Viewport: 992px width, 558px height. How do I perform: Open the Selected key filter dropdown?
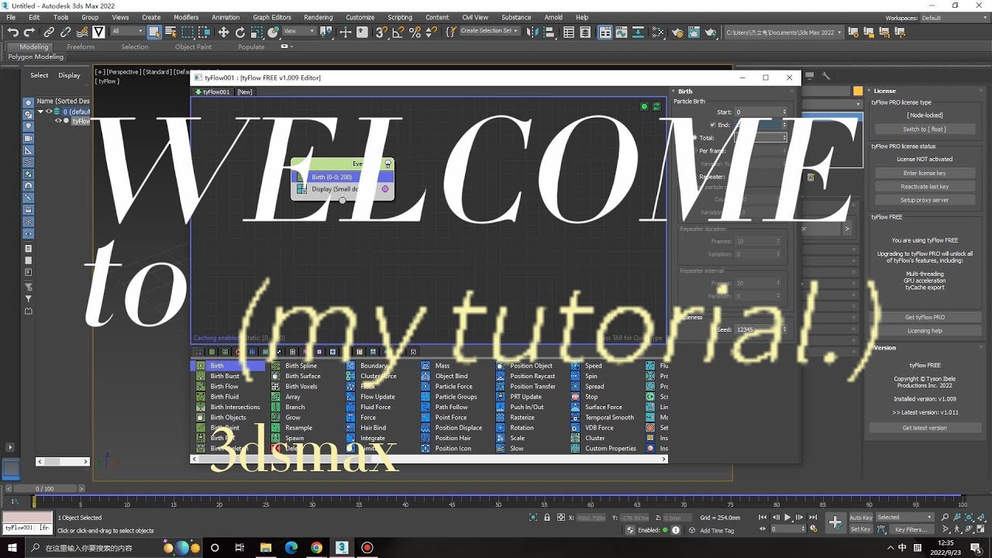(905, 518)
